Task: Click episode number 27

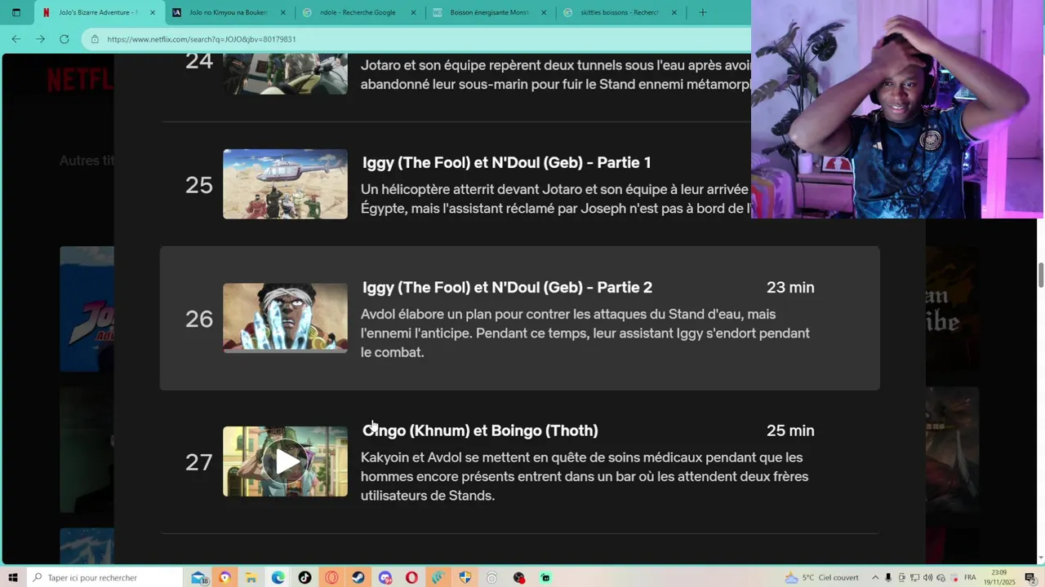Action: coord(198,462)
